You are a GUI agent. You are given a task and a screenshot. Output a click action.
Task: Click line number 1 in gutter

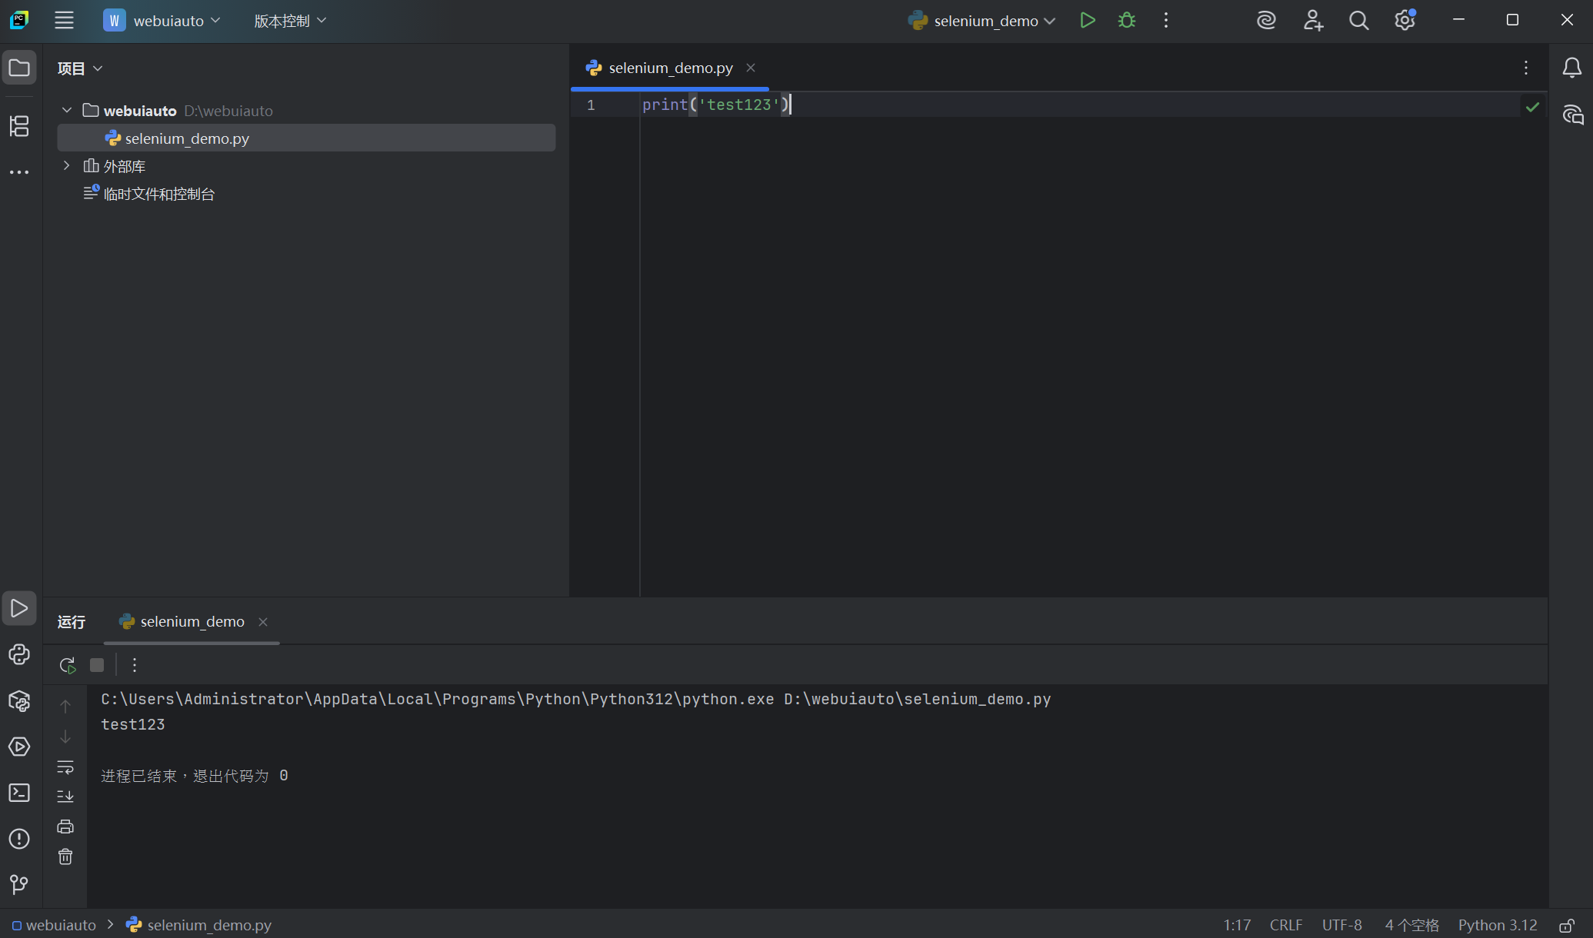point(591,105)
